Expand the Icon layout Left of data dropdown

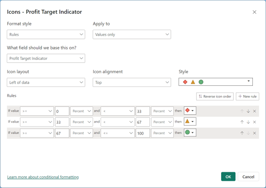(46, 82)
